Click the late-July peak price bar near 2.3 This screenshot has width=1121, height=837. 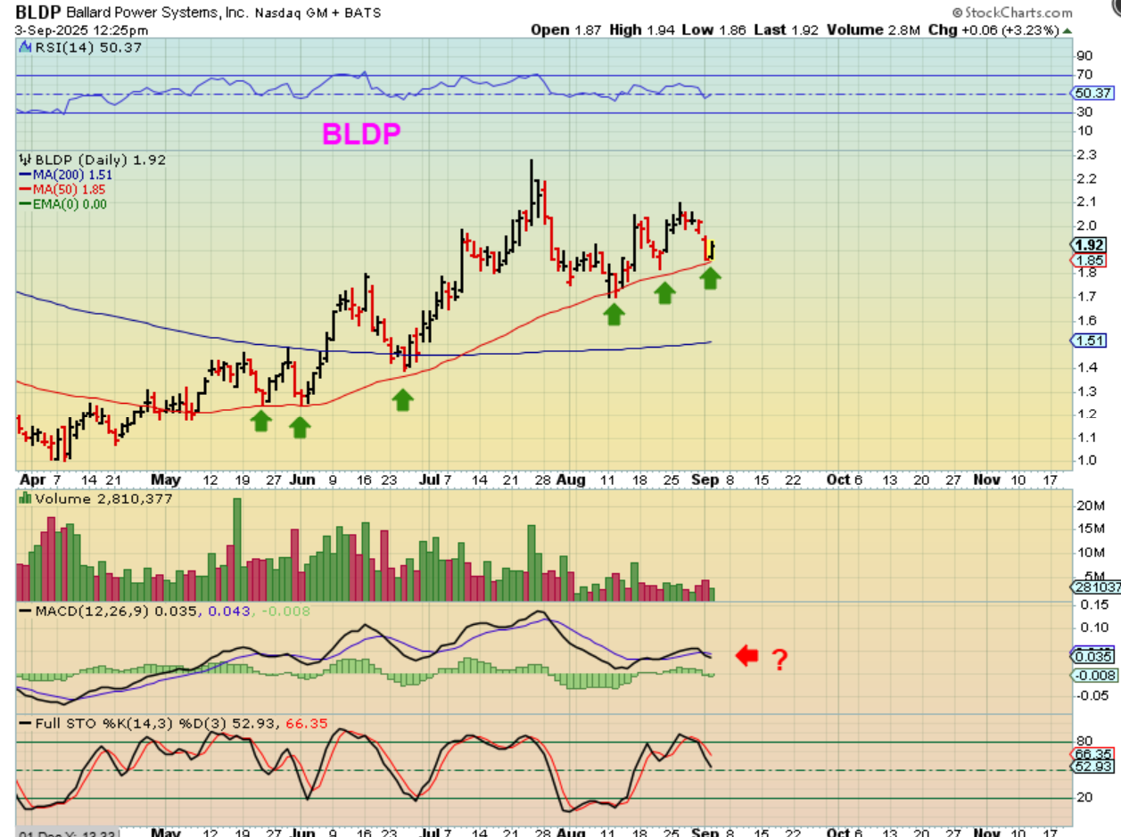click(532, 193)
